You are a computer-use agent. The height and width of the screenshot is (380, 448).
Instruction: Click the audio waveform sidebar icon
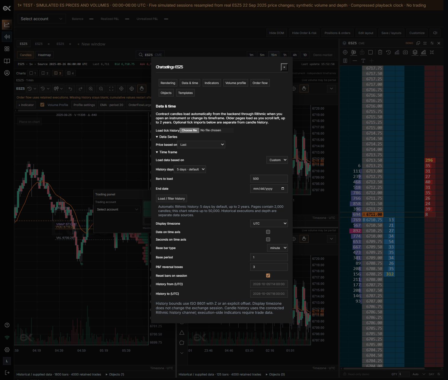(7, 37)
